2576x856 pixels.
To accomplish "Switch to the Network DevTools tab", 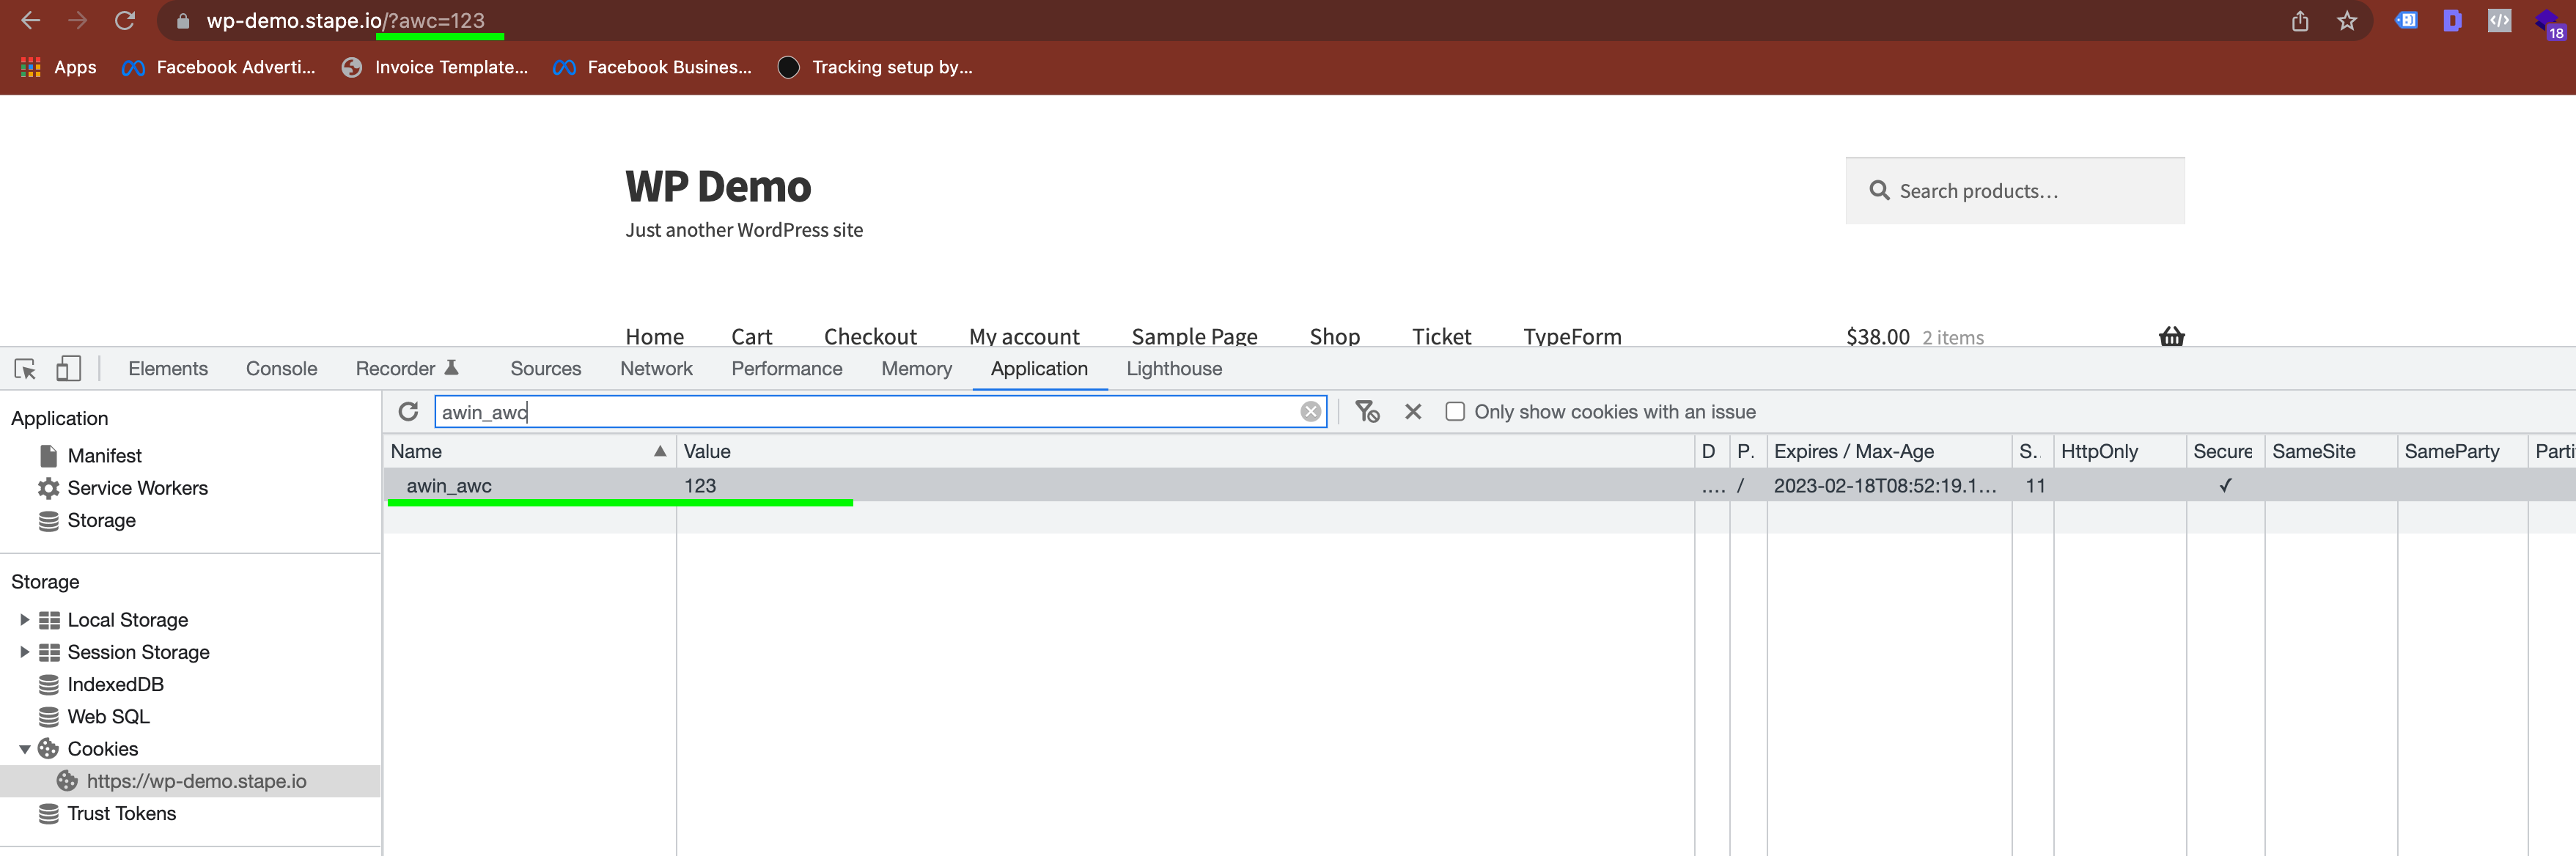I will [x=655, y=368].
